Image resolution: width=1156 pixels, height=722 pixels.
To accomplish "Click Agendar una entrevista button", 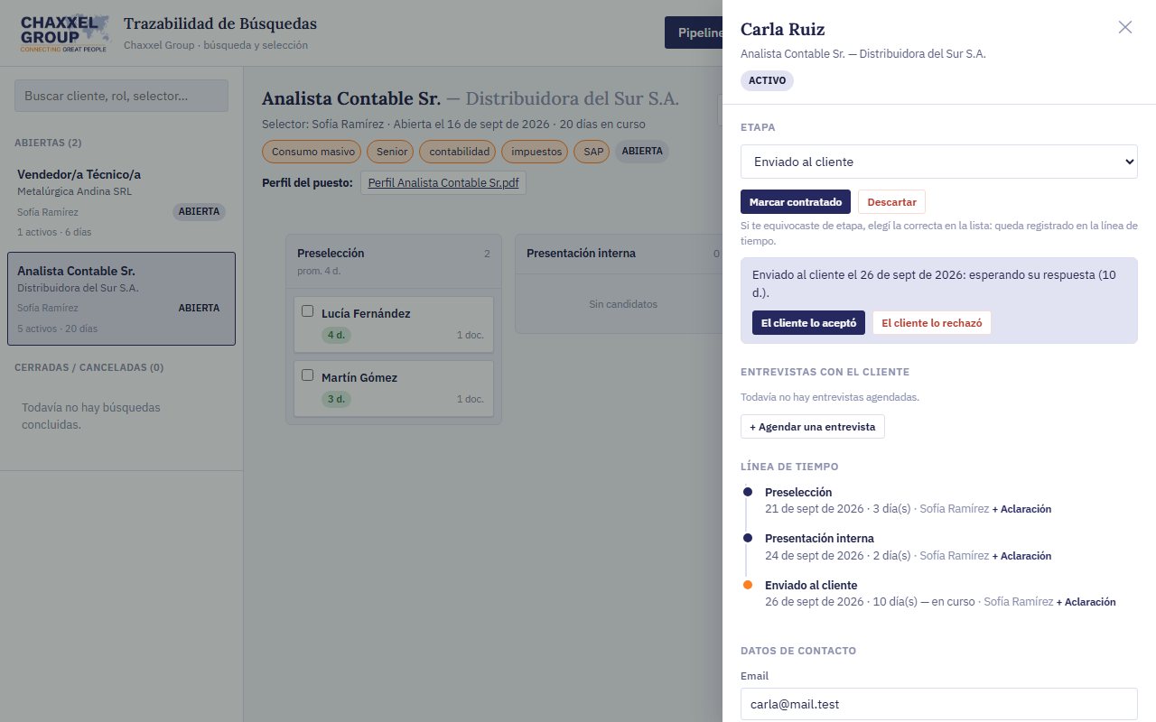I will pyautogui.click(x=813, y=427).
